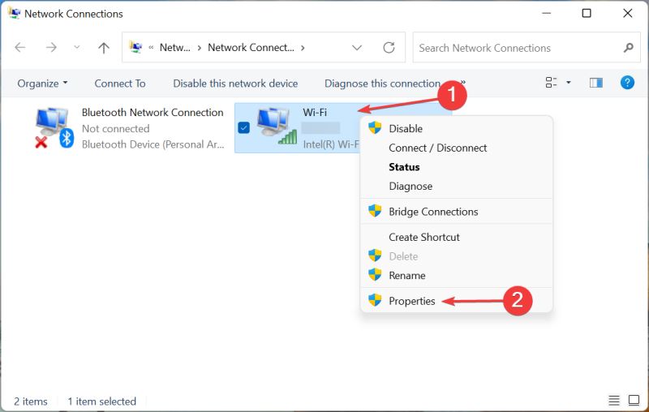Choose Properties from the context menu
The width and height of the screenshot is (649, 412).
pos(411,301)
